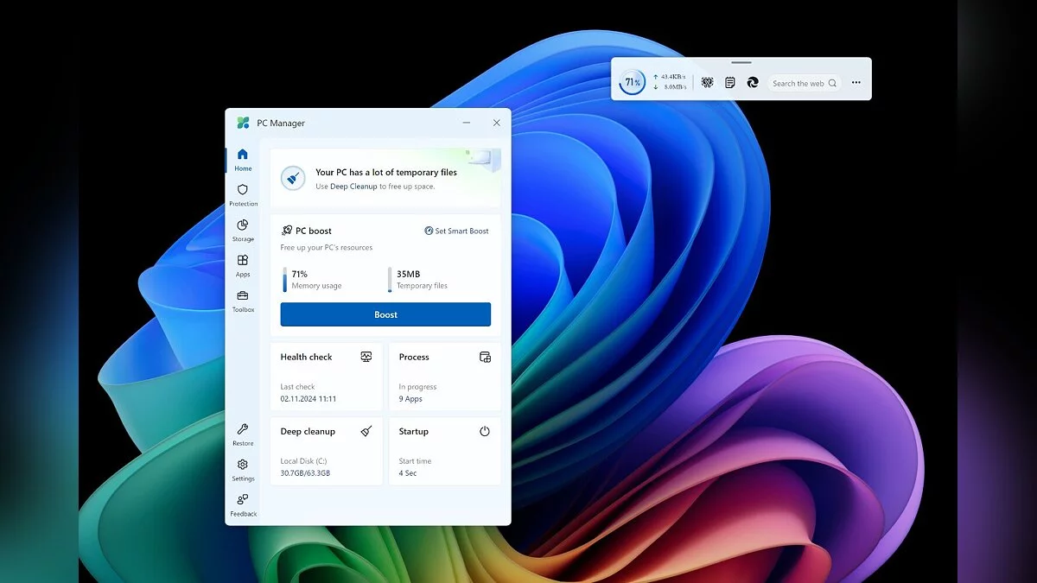Launch Edge from the floating toolbar
The image size is (1037, 583).
pos(753,83)
